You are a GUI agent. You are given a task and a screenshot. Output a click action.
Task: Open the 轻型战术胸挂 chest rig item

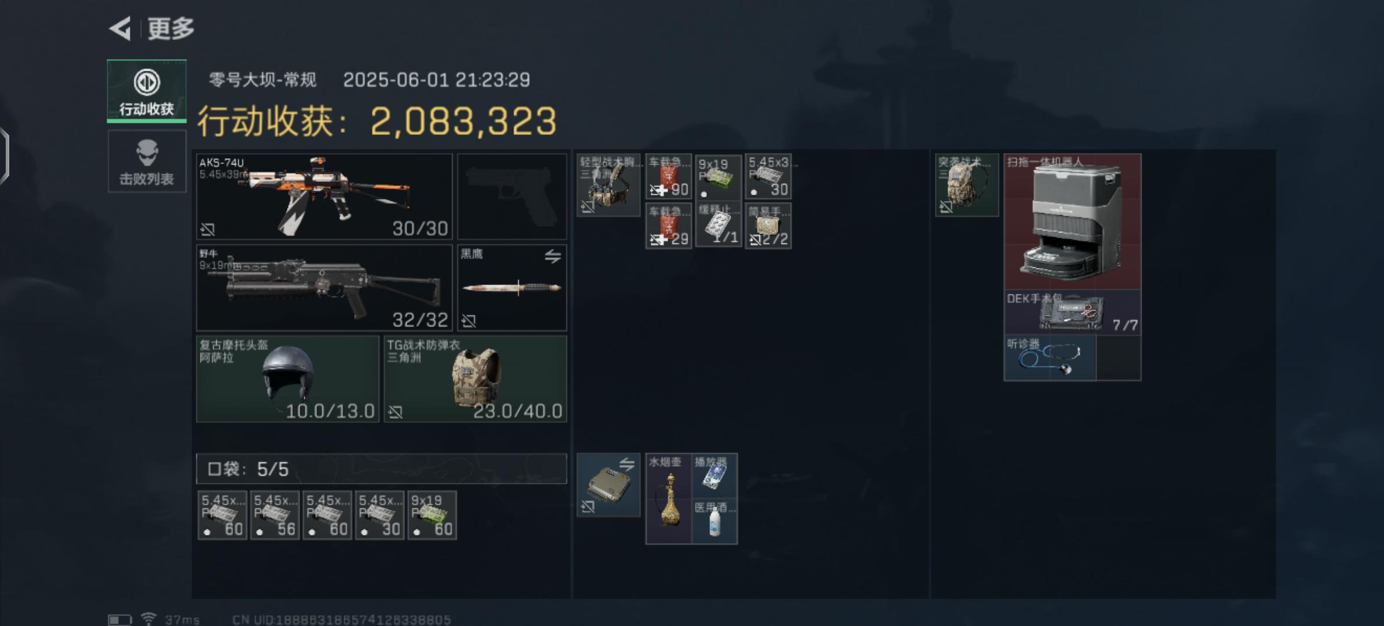(609, 185)
